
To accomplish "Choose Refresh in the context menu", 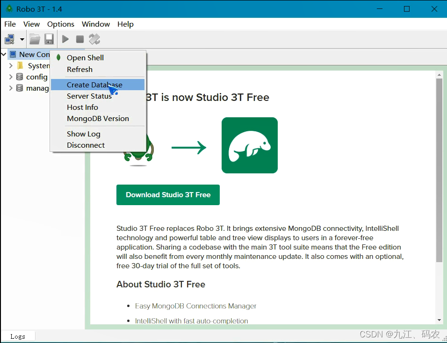I will coord(98,70).
